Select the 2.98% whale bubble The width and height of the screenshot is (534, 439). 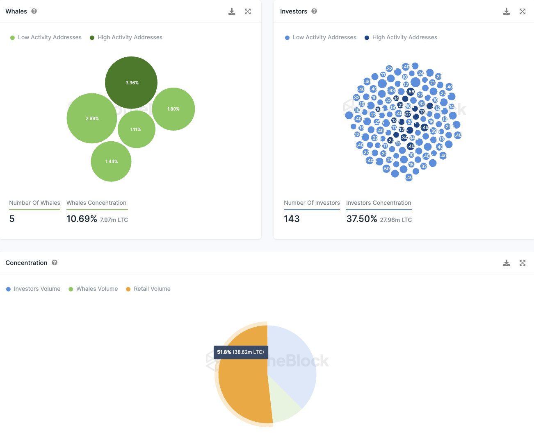[92, 118]
